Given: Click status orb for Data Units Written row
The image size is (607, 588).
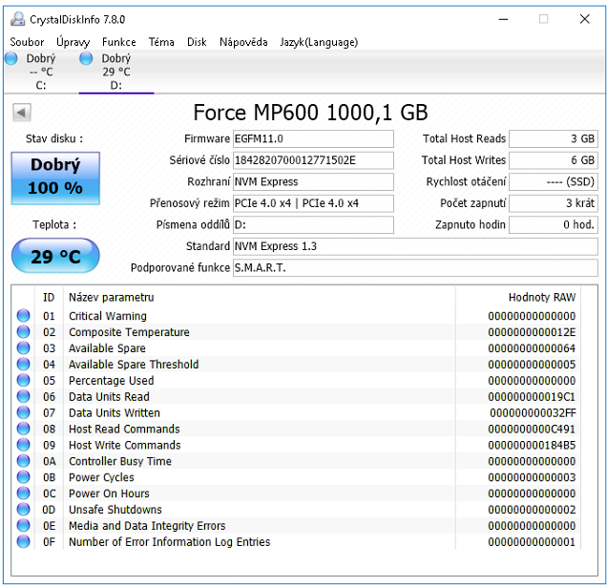Looking at the screenshot, I should [x=23, y=412].
